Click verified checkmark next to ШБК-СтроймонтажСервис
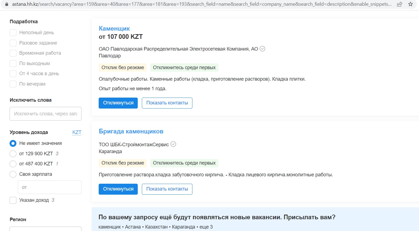 (x=173, y=144)
